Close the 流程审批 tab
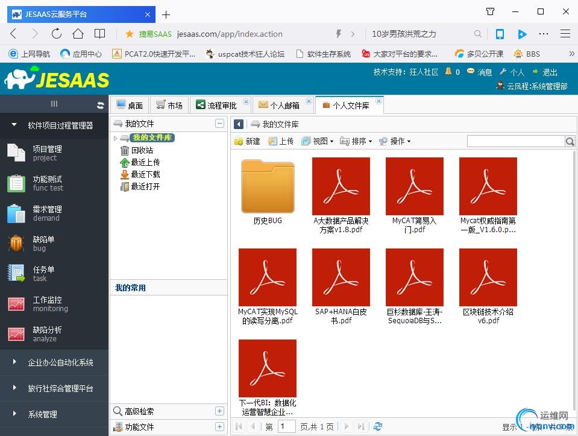Screen dimensions: 578x436 tap(247, 101)
